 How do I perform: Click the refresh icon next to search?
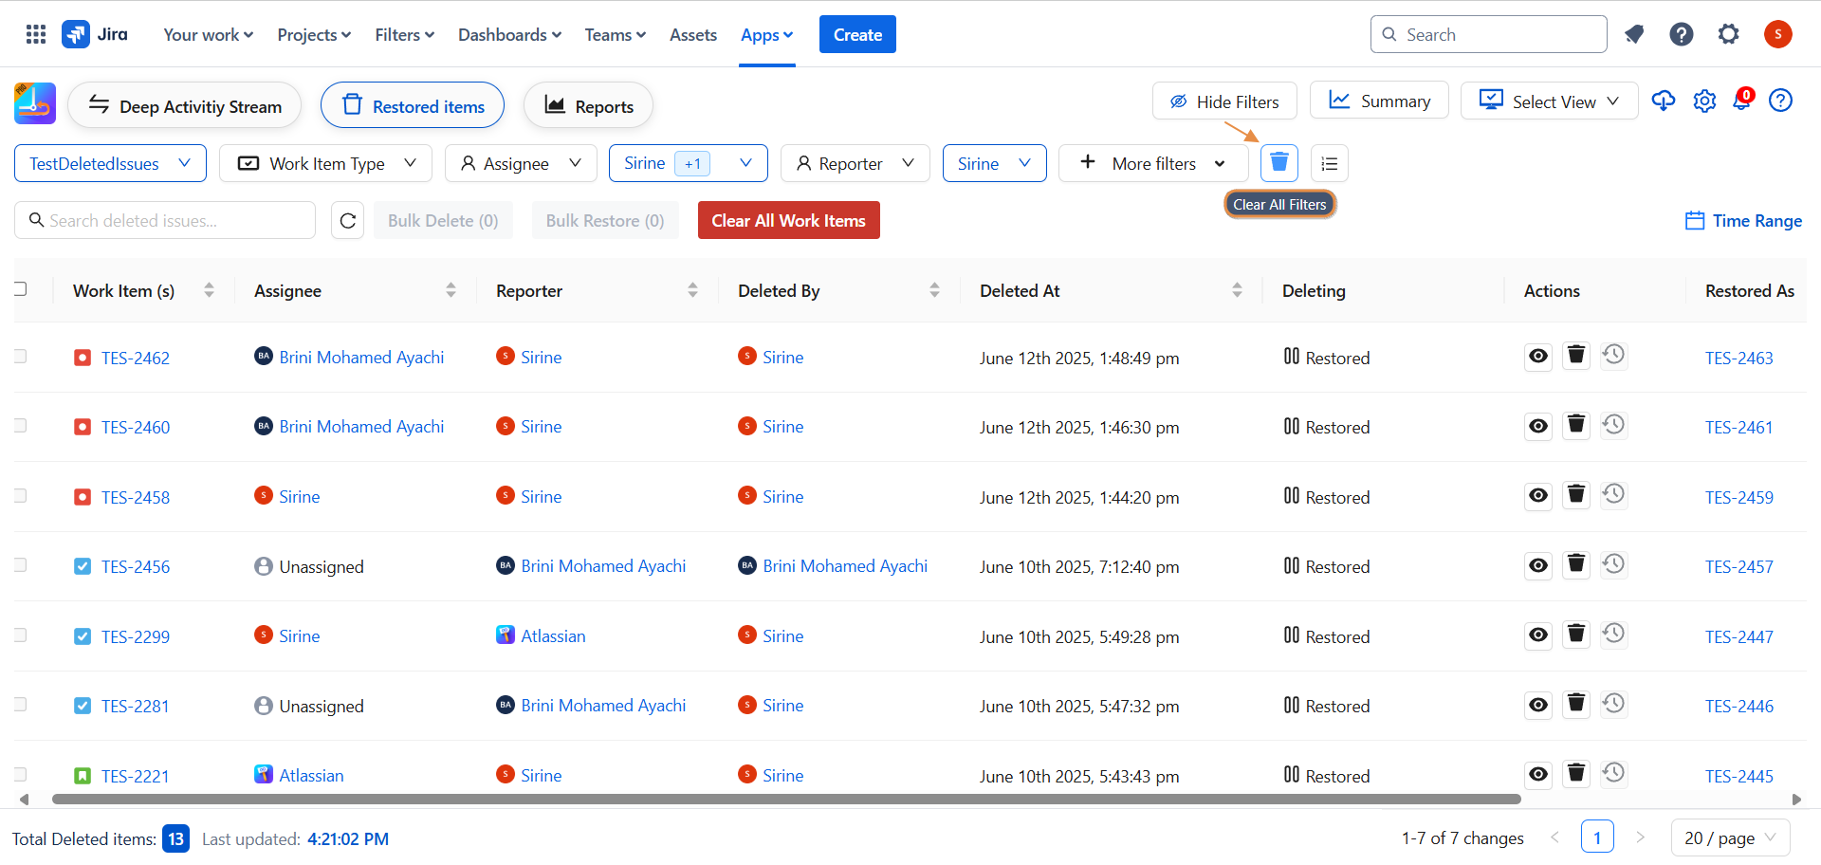pyautogui.click(x=347, y=221)
